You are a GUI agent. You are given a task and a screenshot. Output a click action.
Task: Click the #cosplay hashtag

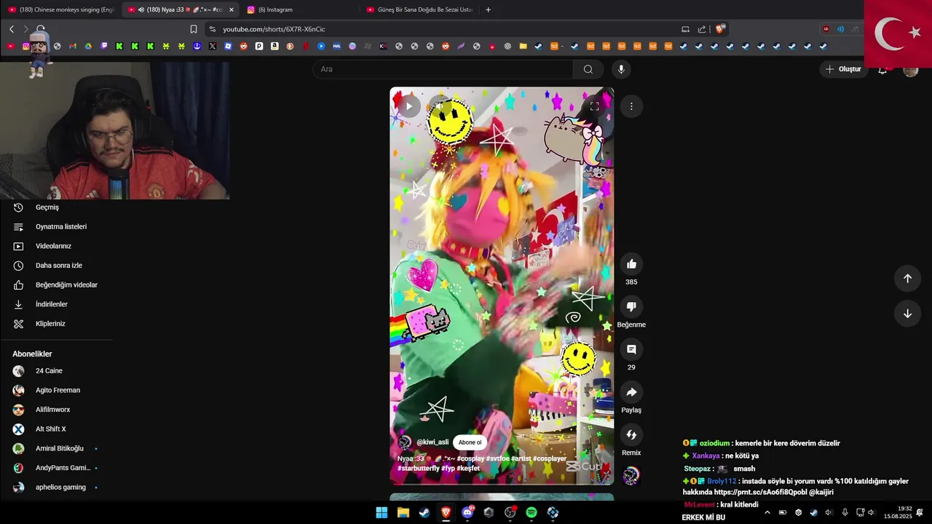(472, 459)
